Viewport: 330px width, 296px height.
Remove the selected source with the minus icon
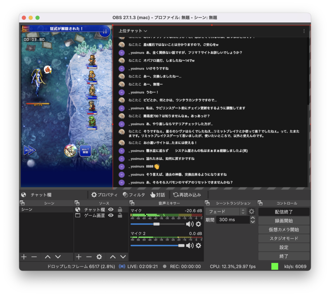pos(89,257)
